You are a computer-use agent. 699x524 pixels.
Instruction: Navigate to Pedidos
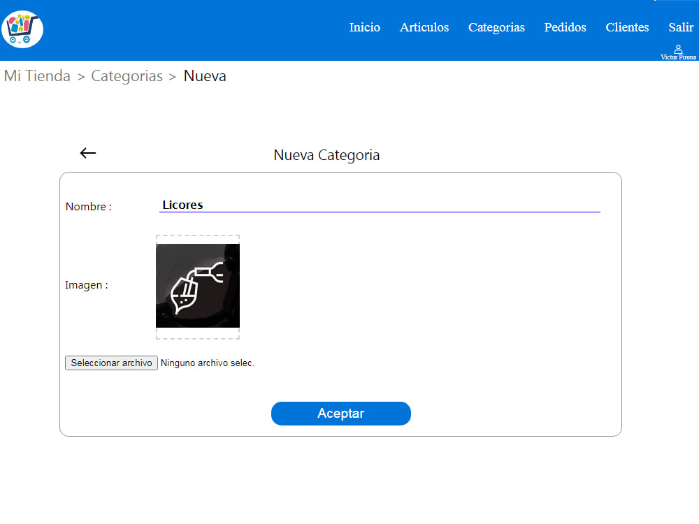[565, 27]
